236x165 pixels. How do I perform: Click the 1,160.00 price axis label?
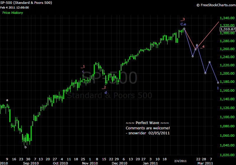coord(227,90)
